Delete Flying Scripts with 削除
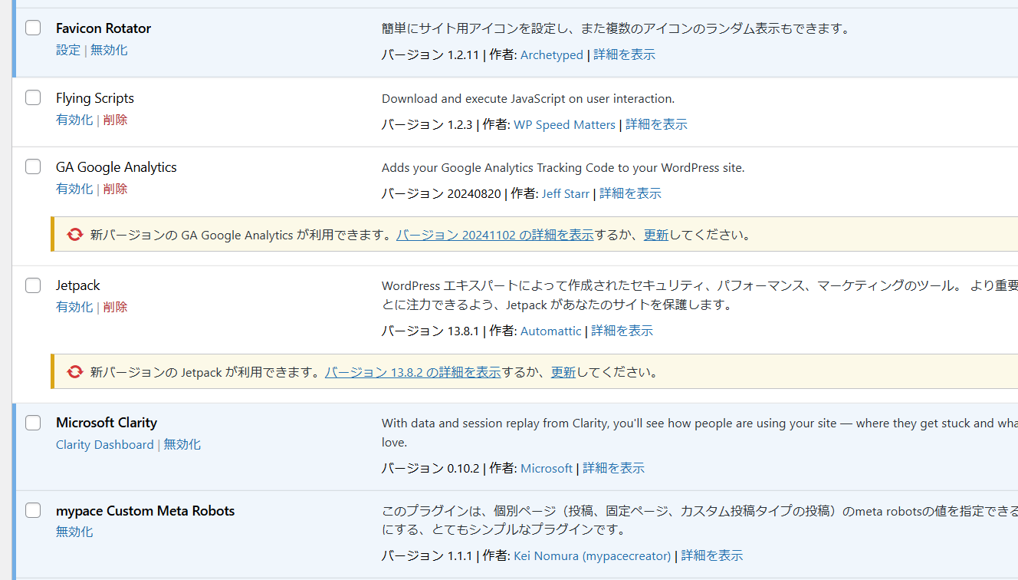 [115, 120]
